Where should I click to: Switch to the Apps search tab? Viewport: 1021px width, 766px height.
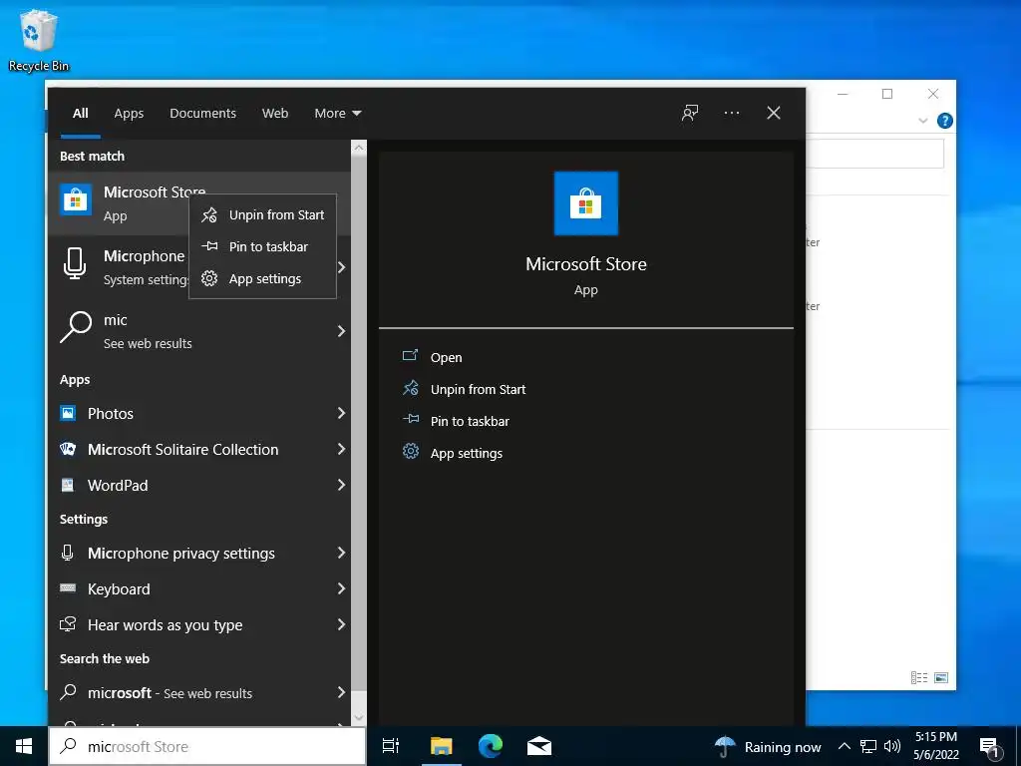pos(129,114)
